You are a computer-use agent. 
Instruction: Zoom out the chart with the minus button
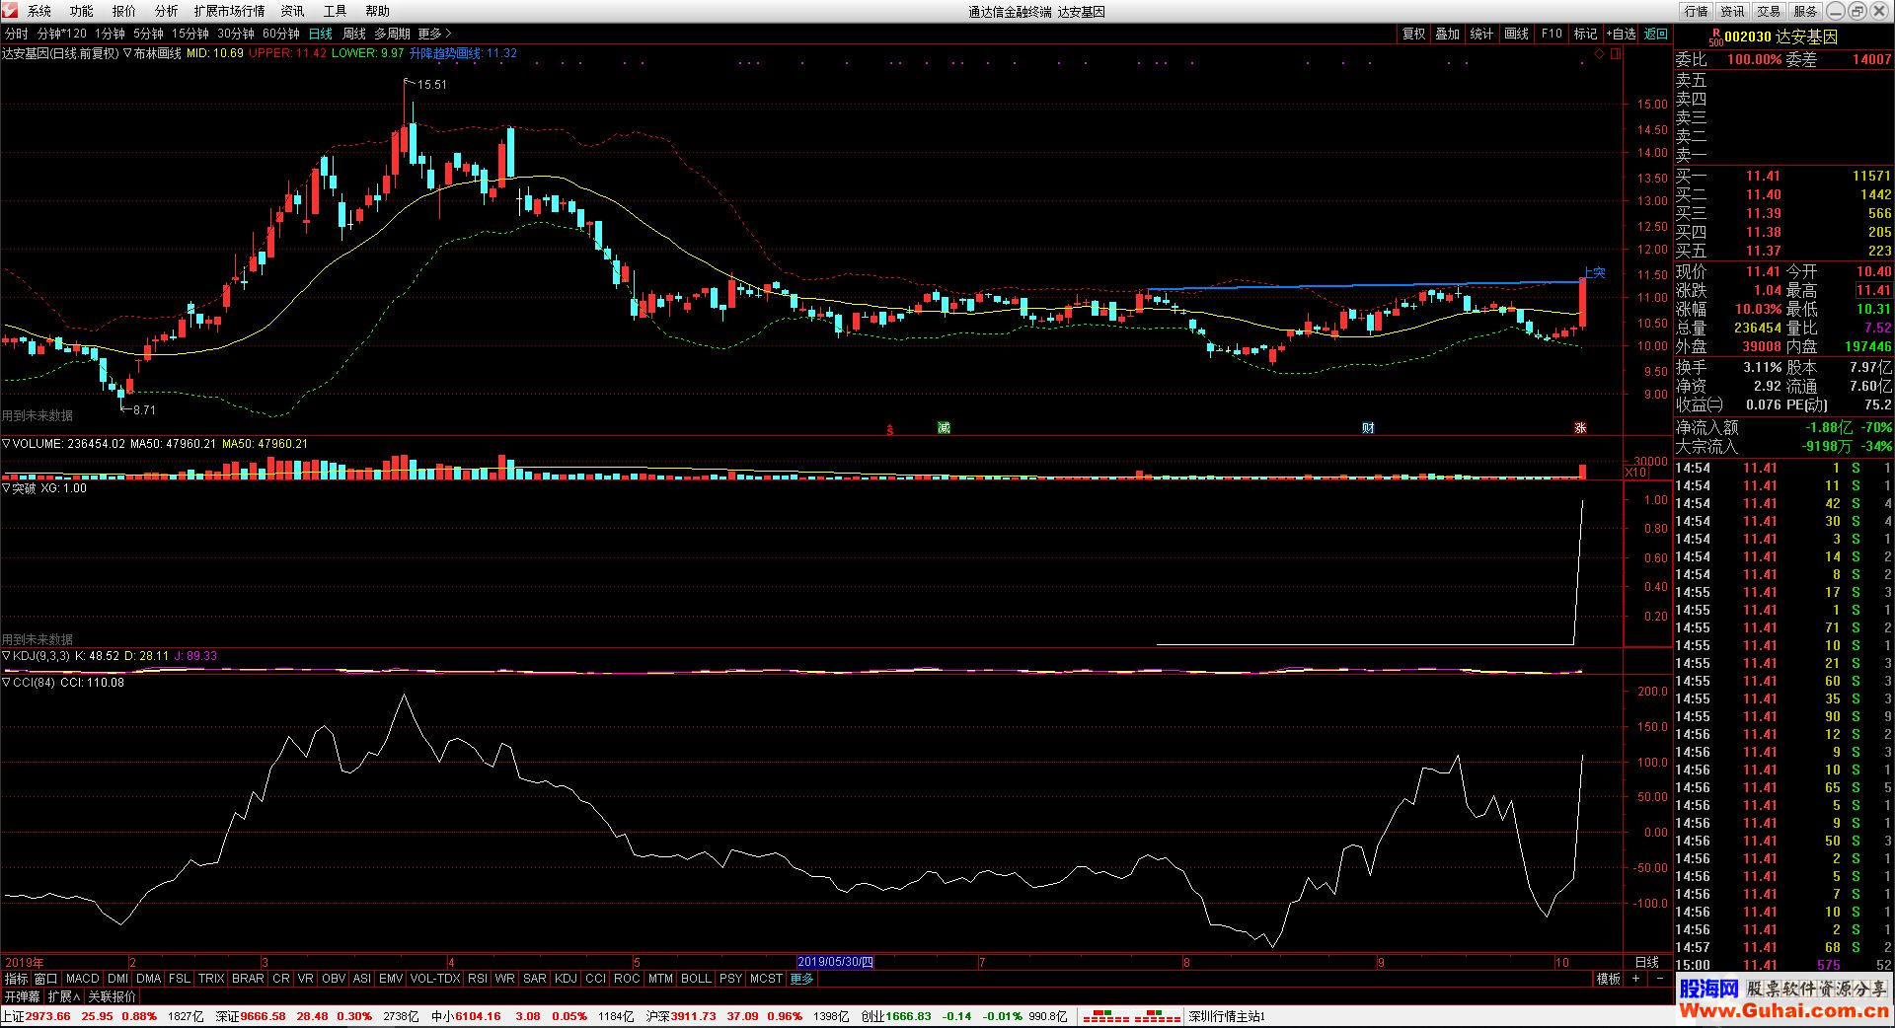1660,979
